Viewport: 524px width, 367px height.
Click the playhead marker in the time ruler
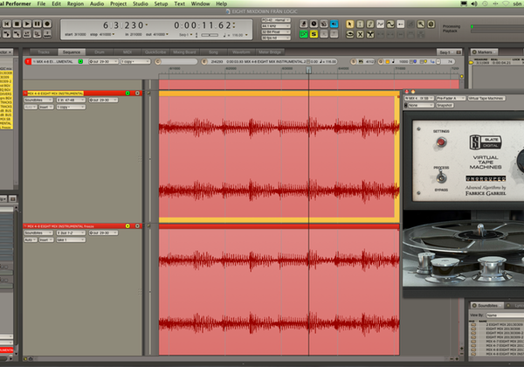coord(309,70)
